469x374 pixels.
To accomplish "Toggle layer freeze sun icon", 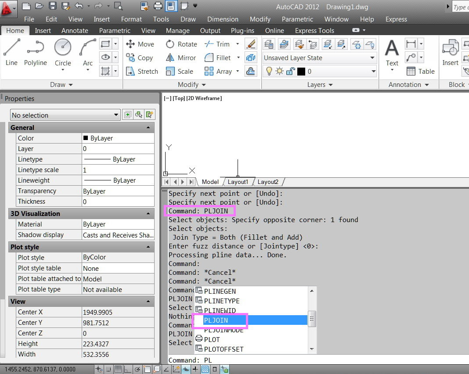I will 280,71.
